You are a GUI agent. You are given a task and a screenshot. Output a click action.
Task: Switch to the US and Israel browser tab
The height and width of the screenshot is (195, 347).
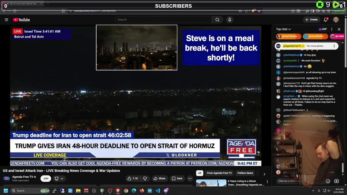[x=23, y=4]
